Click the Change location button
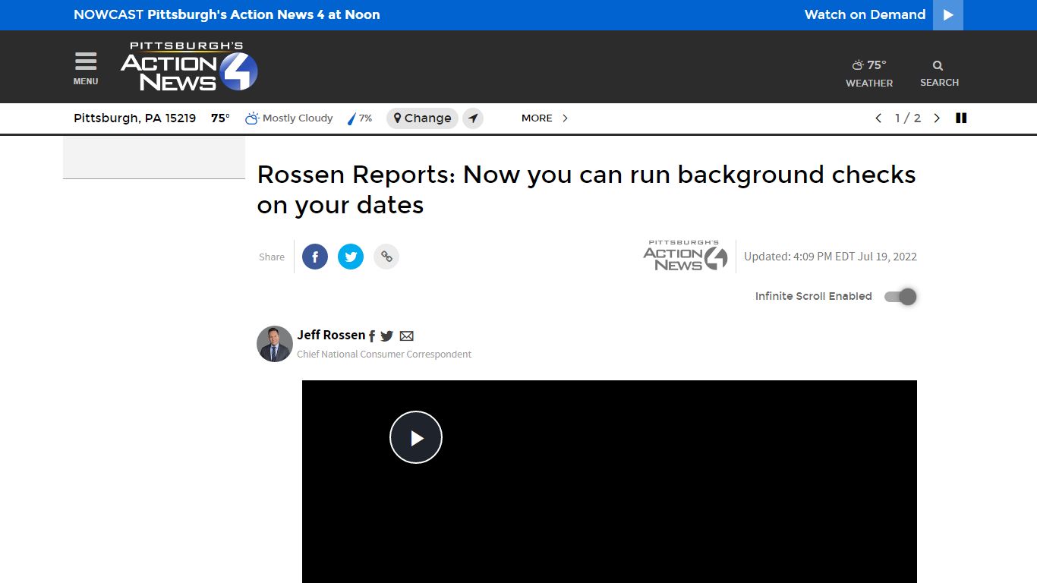The image size is (1037, 583). (x=422, y=118)
